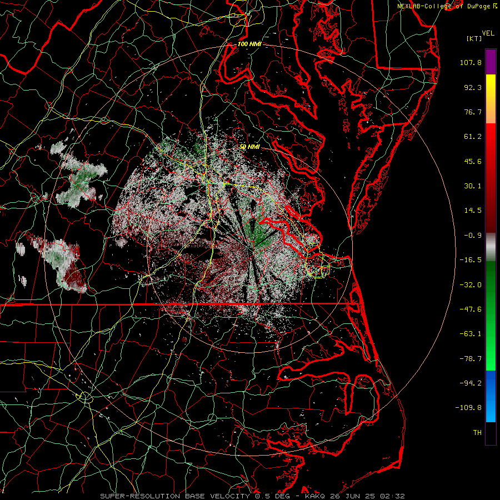Click the purple segment of velocity color bar

491,62
